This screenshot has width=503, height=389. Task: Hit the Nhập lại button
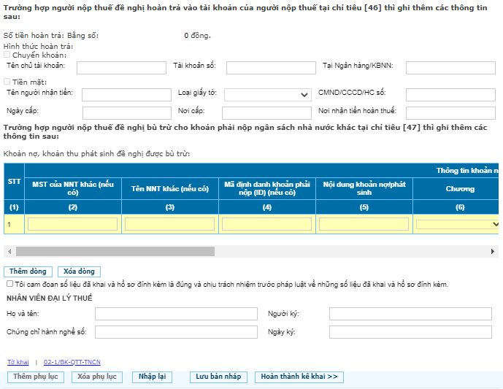(152, 377)
